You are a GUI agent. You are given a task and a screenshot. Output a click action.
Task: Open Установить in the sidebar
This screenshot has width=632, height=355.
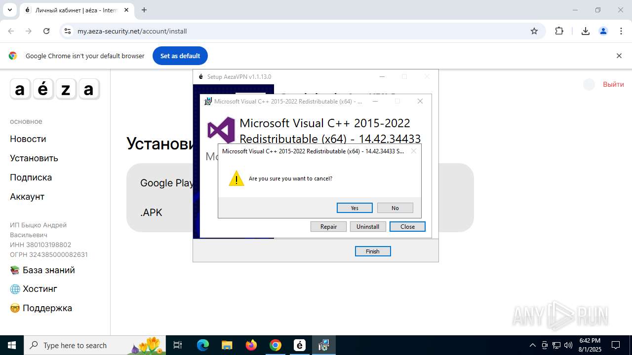[x=34, y=158]
